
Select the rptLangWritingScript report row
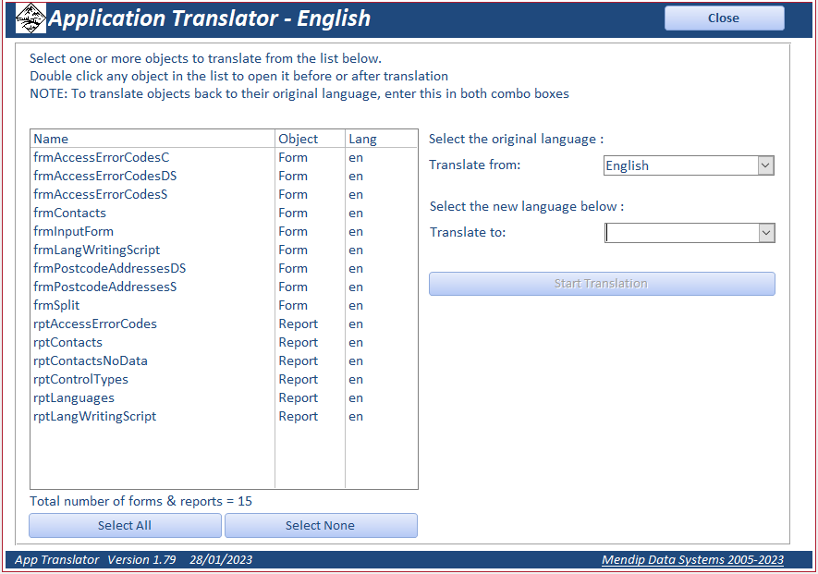[224, 417]
